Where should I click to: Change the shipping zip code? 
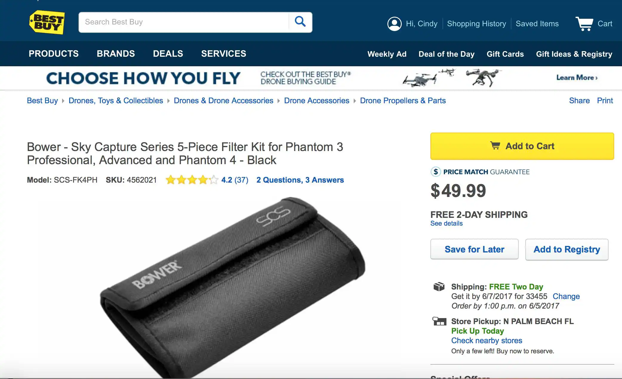566,296
